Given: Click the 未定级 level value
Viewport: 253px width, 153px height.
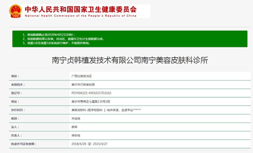Looking at the screenshot, I should [x=76, y=118].
